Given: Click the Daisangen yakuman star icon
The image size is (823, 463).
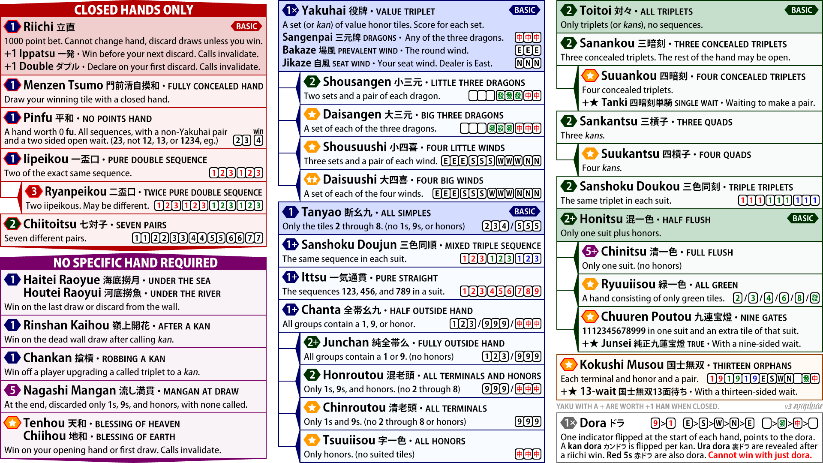Looking at the screenshot, I should [312, 114].
